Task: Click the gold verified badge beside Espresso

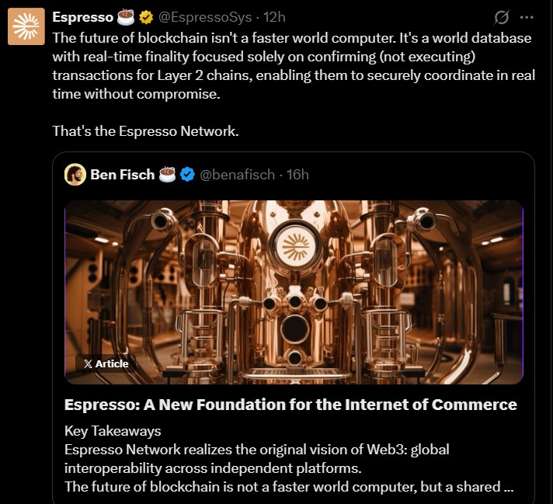Action: point(146,17)
